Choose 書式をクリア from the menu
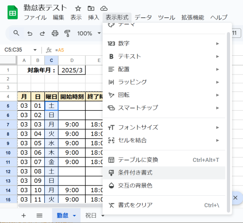The height and width of the screenshot is (223, 243). coord(164,205)
